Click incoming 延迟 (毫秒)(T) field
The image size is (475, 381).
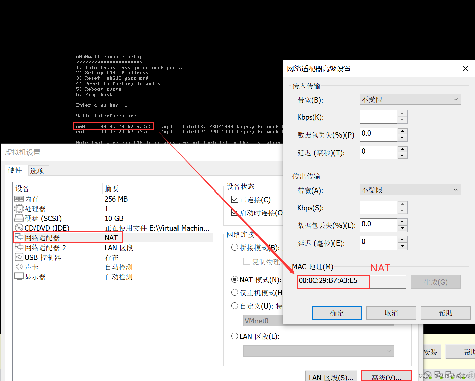pos(379,152)
